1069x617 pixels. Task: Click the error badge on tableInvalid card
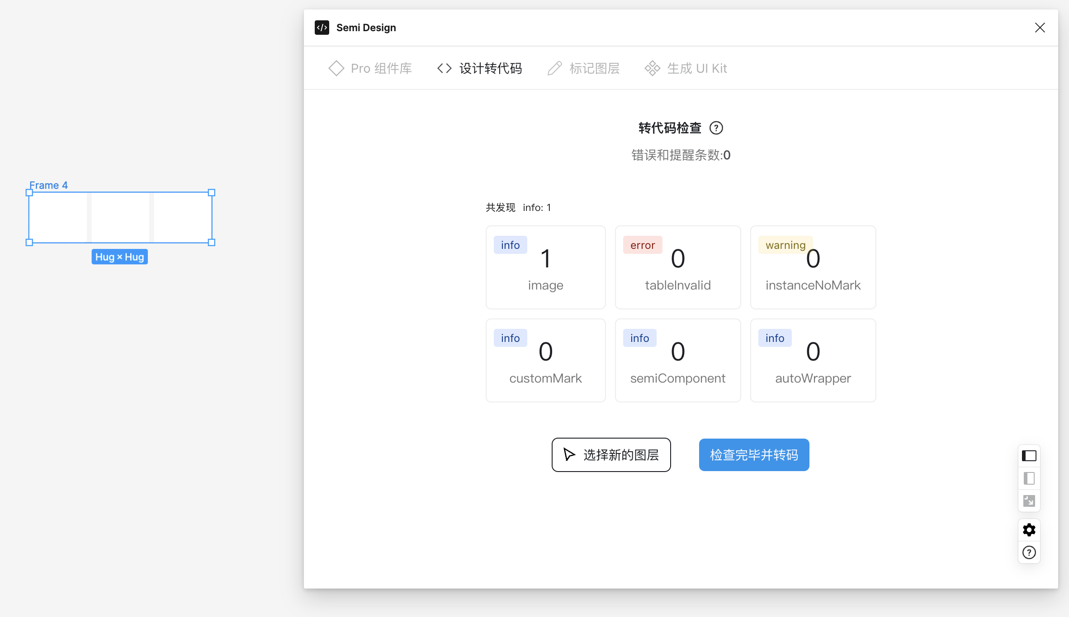pos(643,245)
